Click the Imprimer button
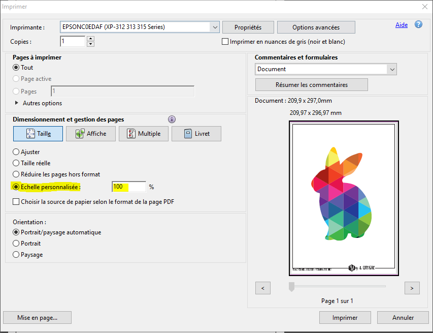 point(345,318)
